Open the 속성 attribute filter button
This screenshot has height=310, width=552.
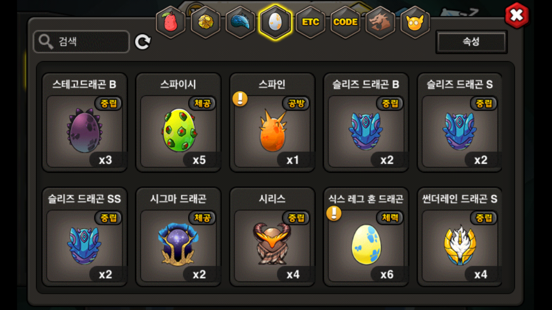tap(471, 42)
